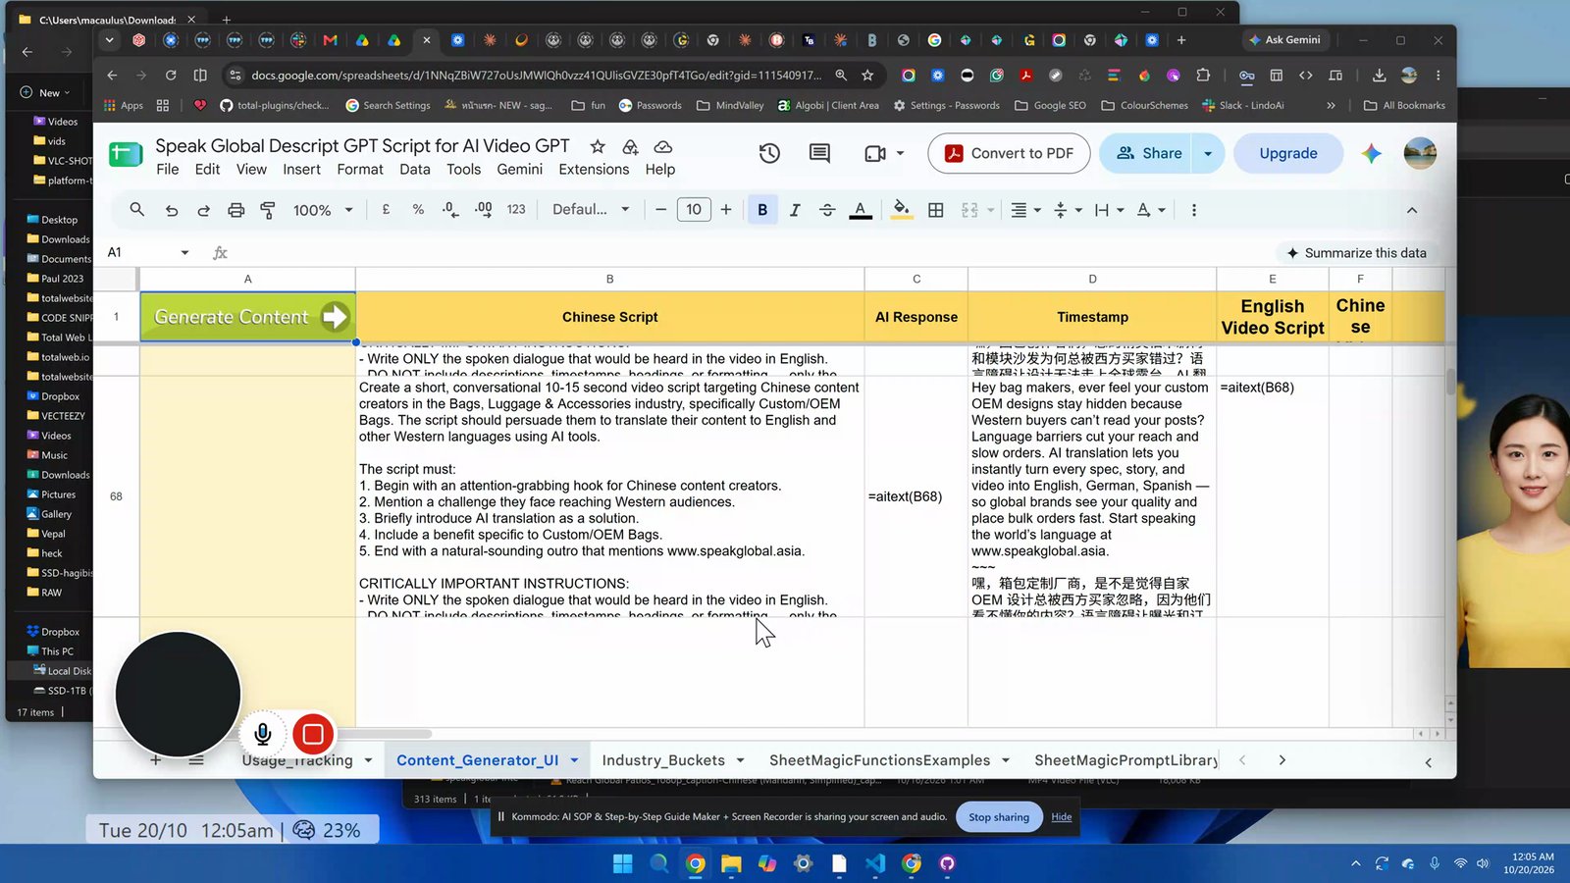Click the Upgrade button

(1288, 153)
